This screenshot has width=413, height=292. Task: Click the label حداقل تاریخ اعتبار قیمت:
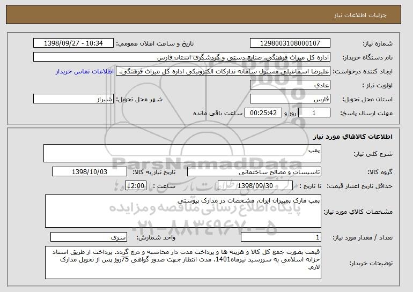(359, 186)
